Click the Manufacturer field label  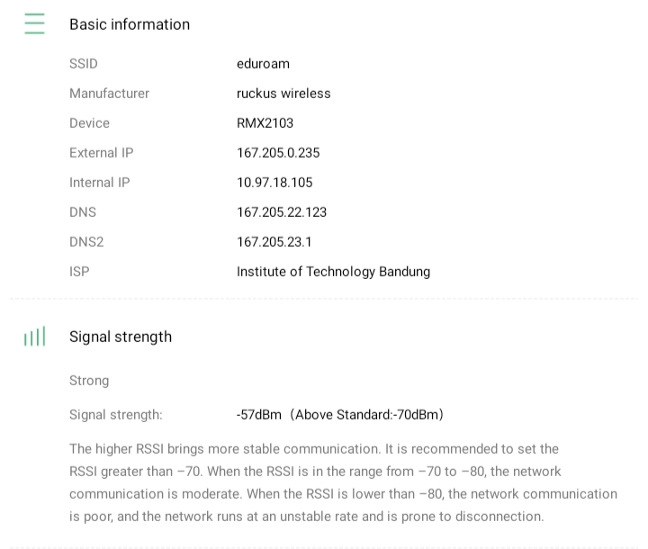(109, 94)
